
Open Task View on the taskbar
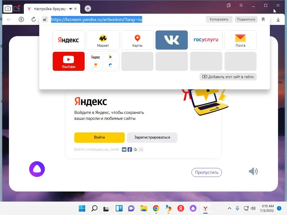click(x=106, y=208)
